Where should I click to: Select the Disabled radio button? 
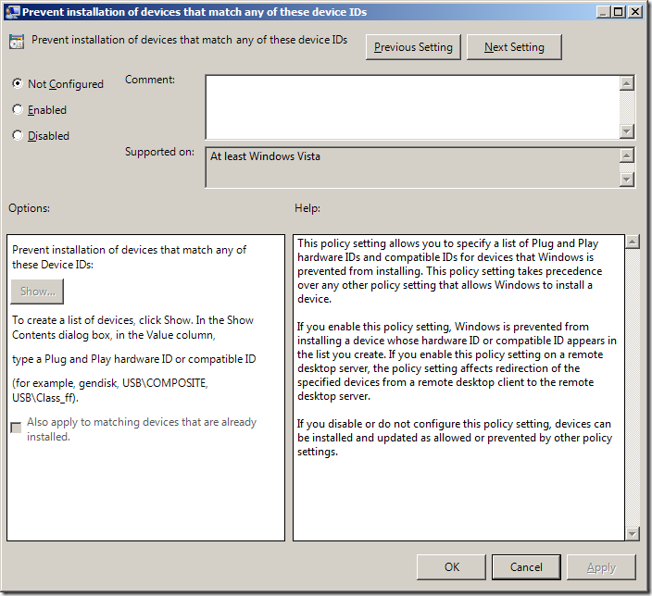pyautogui.click(x=18, y=135)
